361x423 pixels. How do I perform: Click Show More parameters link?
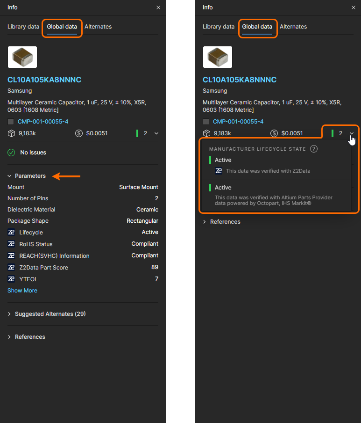(22, 291)
